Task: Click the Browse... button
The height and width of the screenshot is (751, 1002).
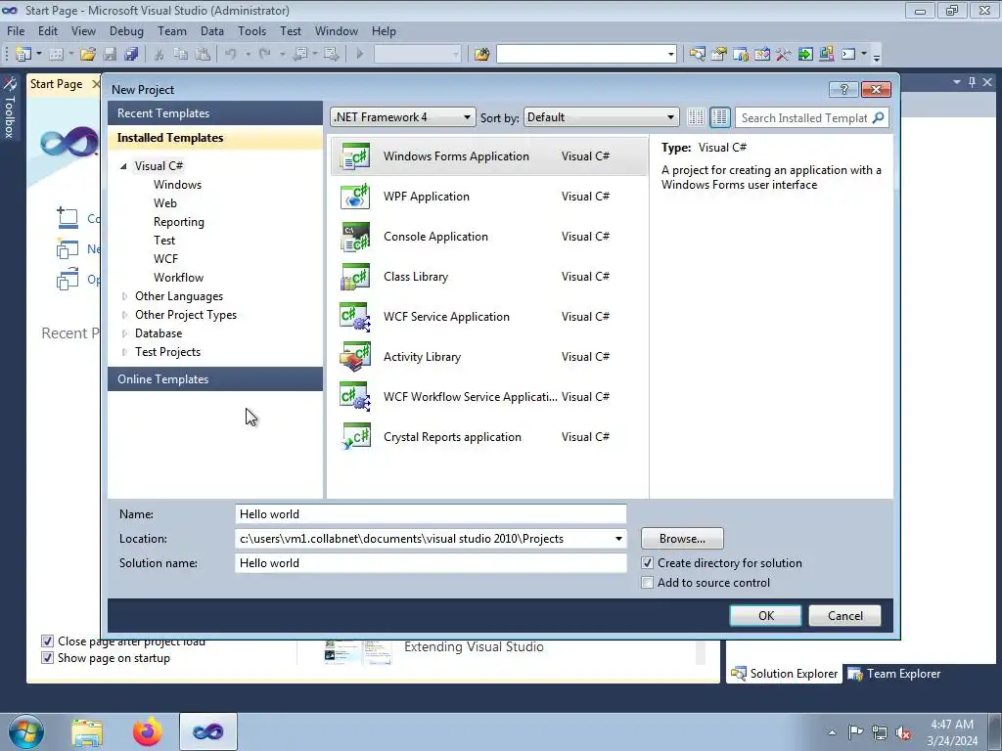Action: pos(682,539)
